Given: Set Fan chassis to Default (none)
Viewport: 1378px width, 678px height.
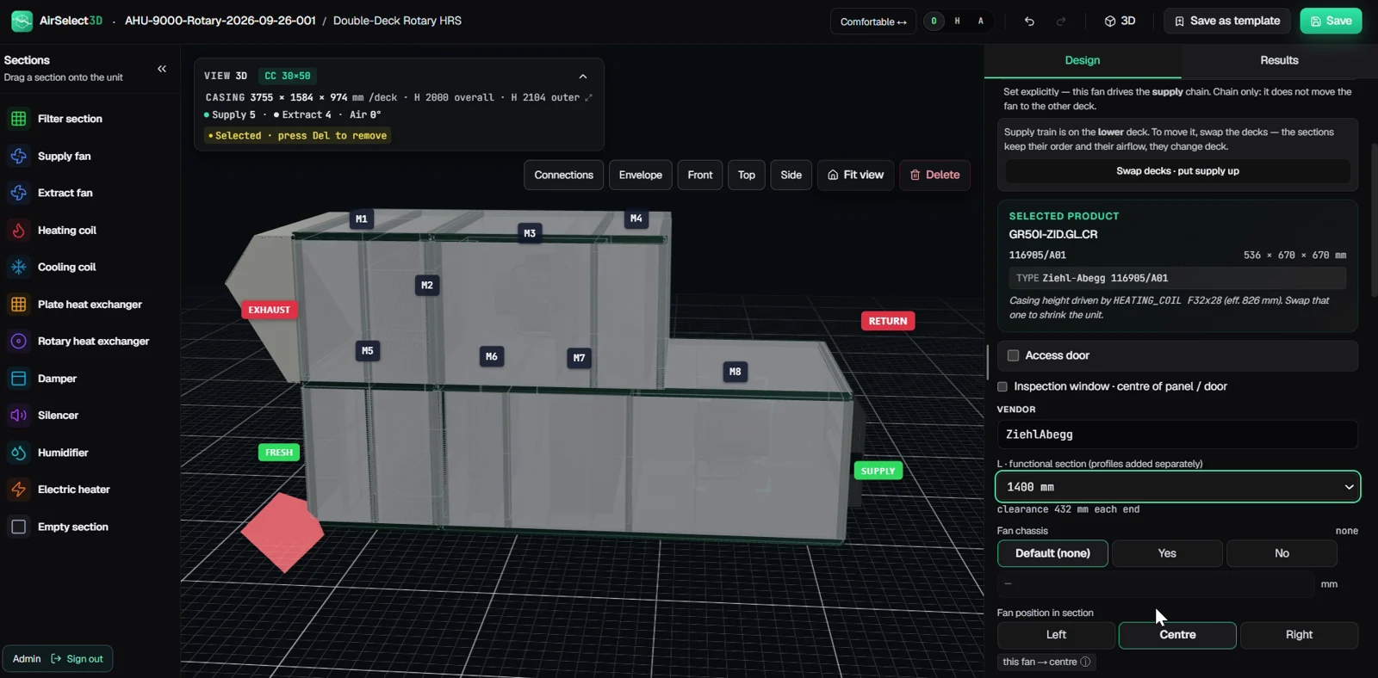Looking at the screenshot, I should coord(1052,553).
